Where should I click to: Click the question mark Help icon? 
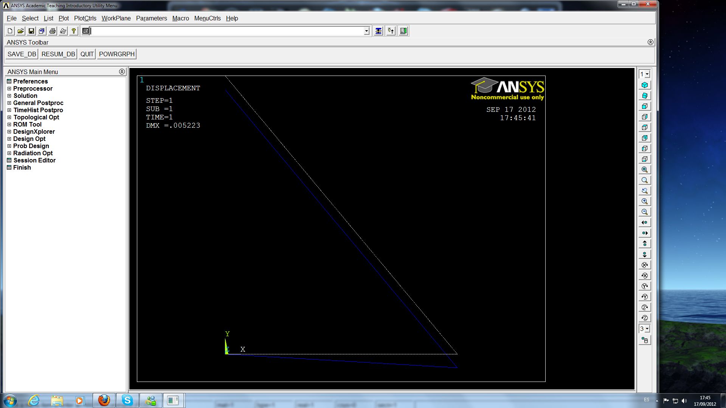point(74,31)
